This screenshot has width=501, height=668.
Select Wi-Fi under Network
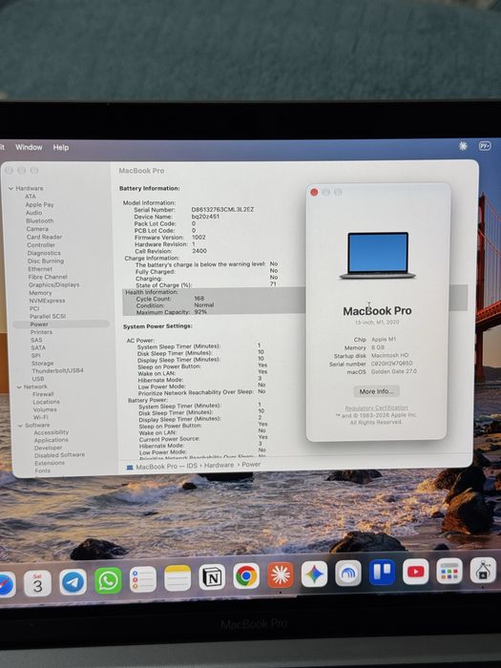[40, 417]
